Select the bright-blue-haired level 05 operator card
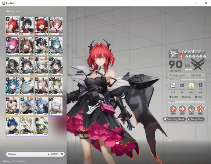Image resolution: width=211 pixels, height=164 pixels. click(12, 86)
